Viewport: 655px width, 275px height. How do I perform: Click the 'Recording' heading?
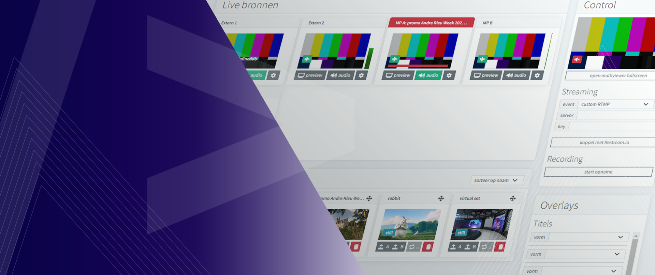click(x=565, y=159)
